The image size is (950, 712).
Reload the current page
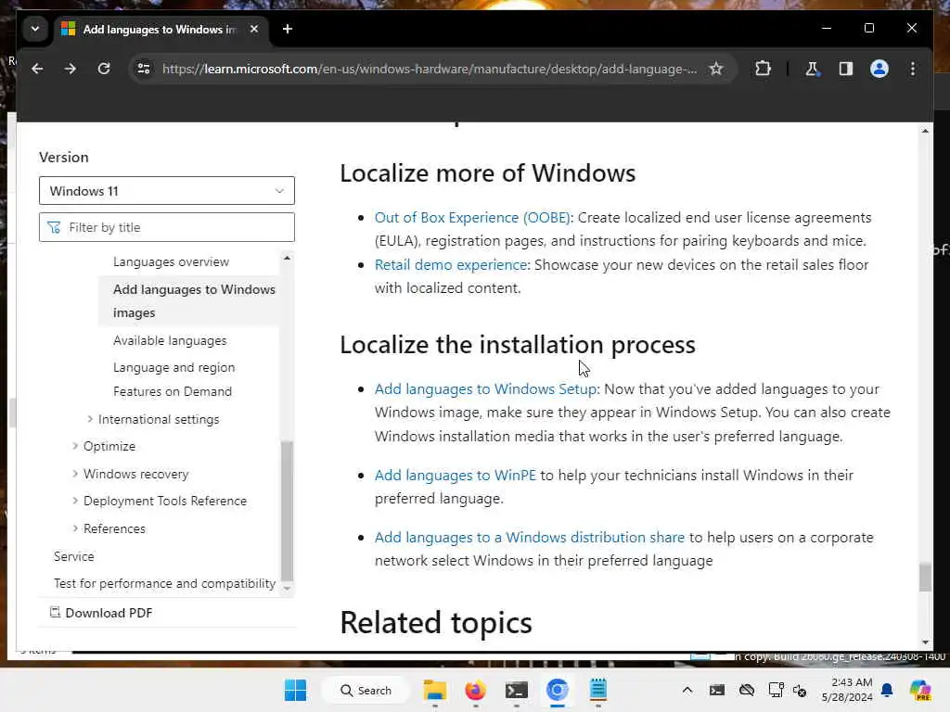tap(104, 69)
